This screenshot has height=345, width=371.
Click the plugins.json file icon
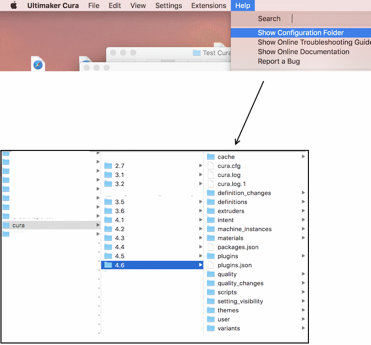(211, 265)
